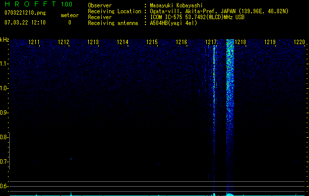Click the HROFFT 1.0.0 title text
Screen dimensions: 309x196
click(38, 4)
